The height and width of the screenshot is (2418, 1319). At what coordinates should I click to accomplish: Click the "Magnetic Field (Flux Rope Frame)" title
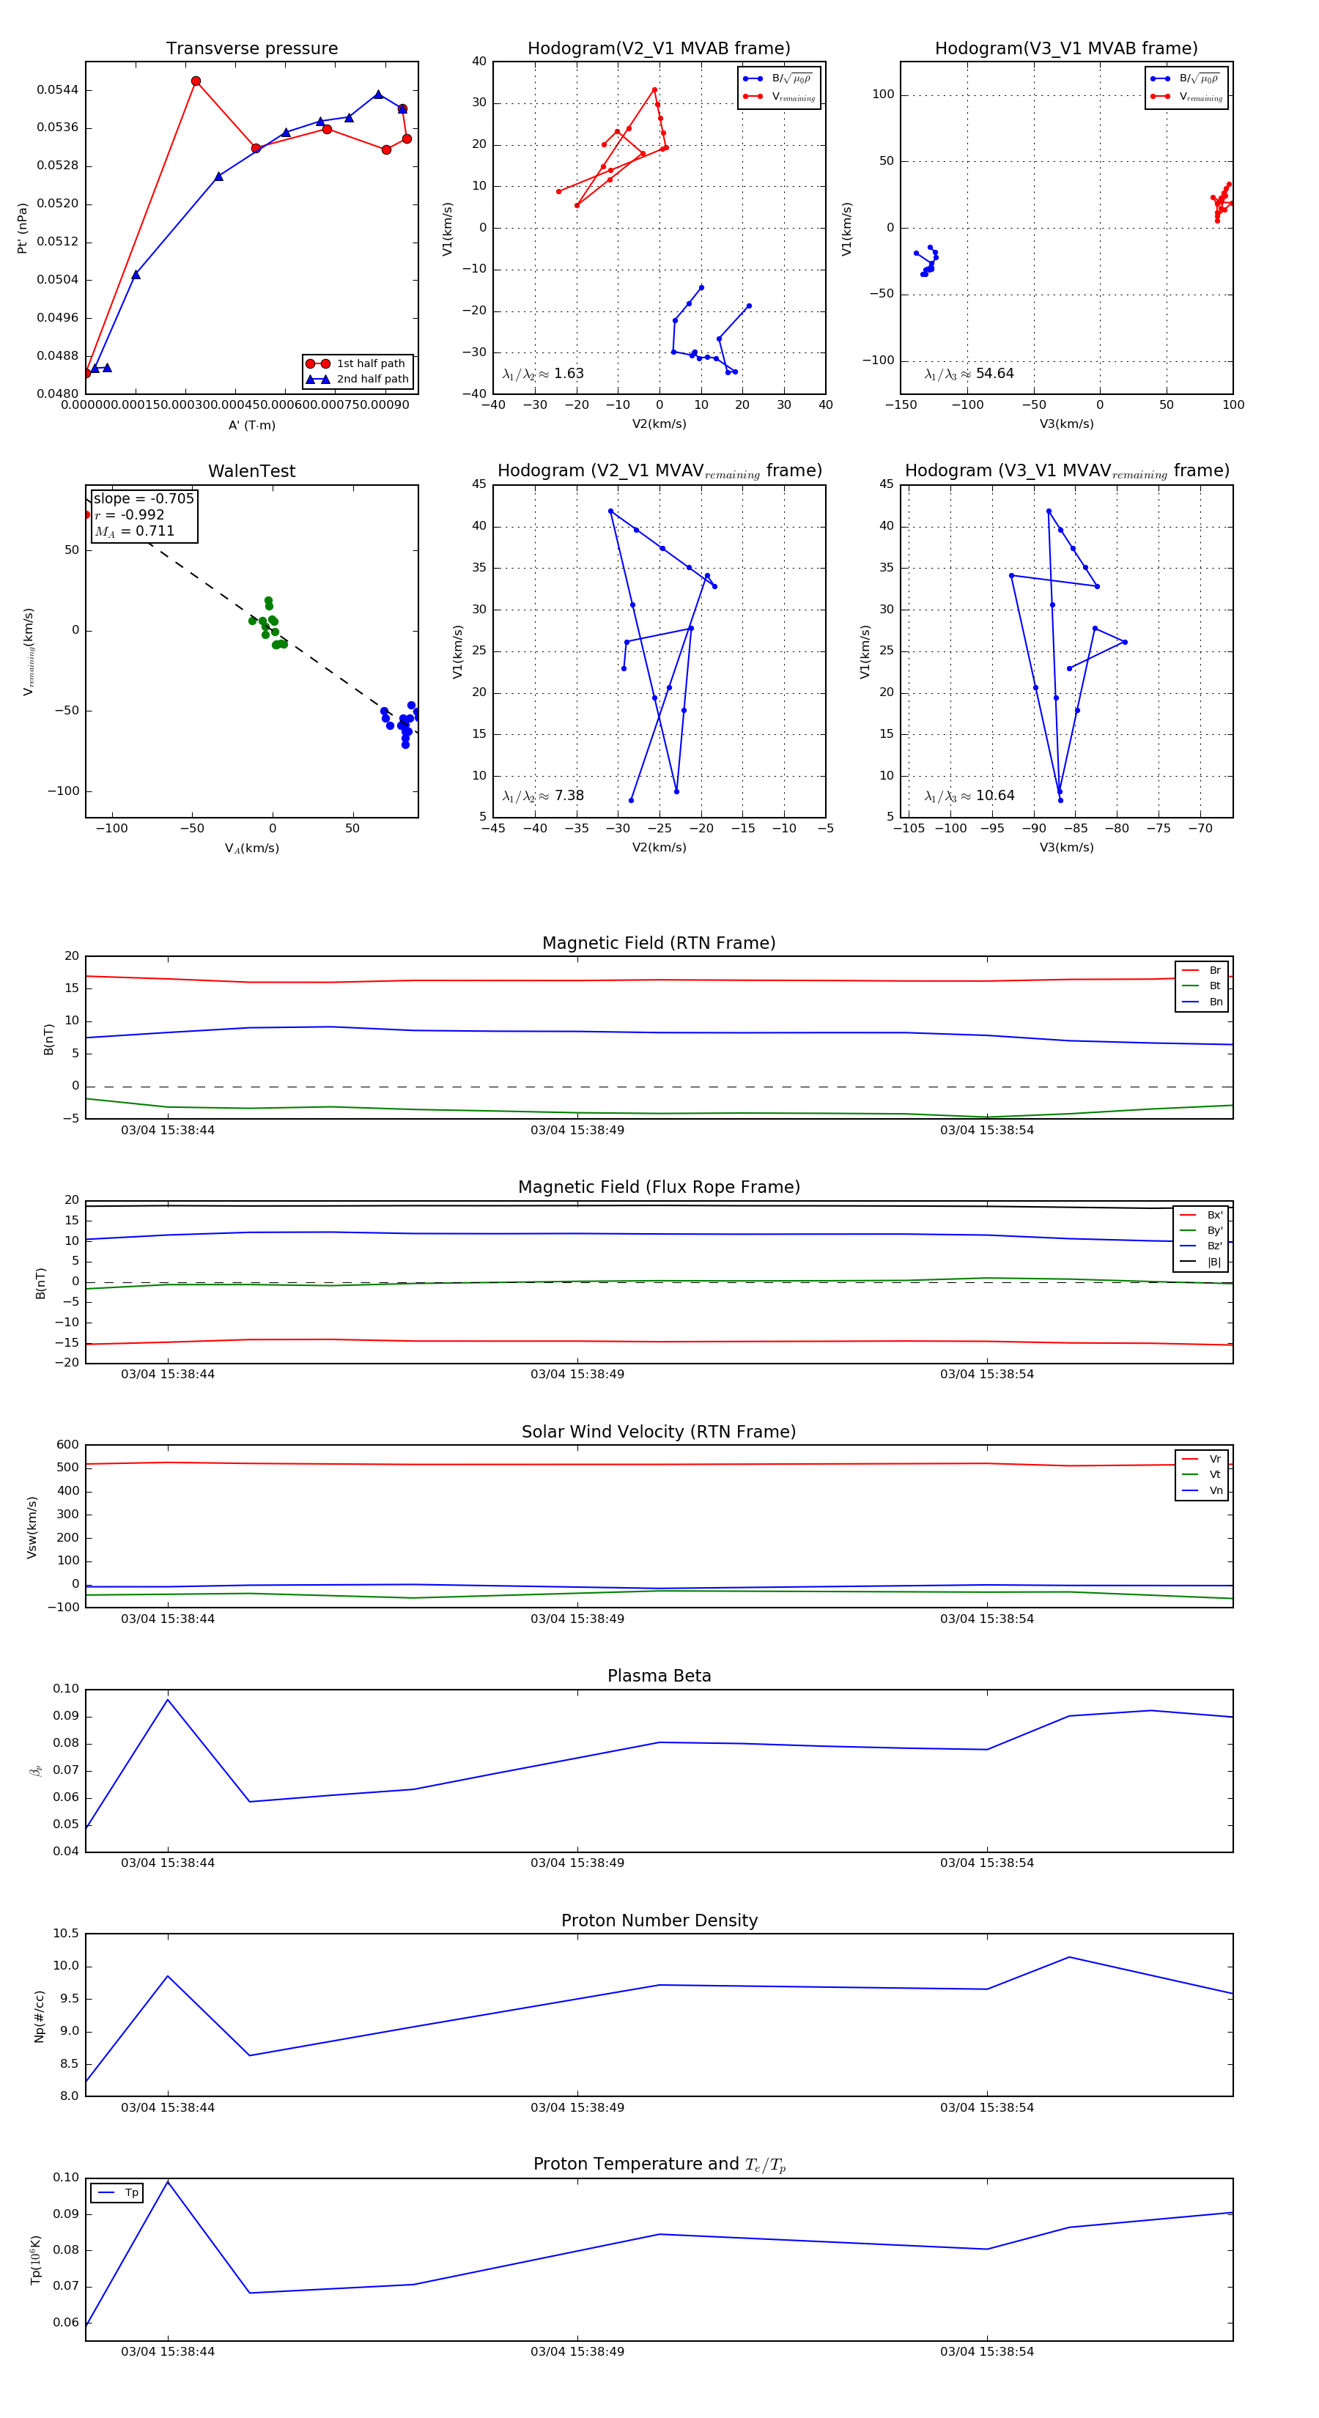659,1188
